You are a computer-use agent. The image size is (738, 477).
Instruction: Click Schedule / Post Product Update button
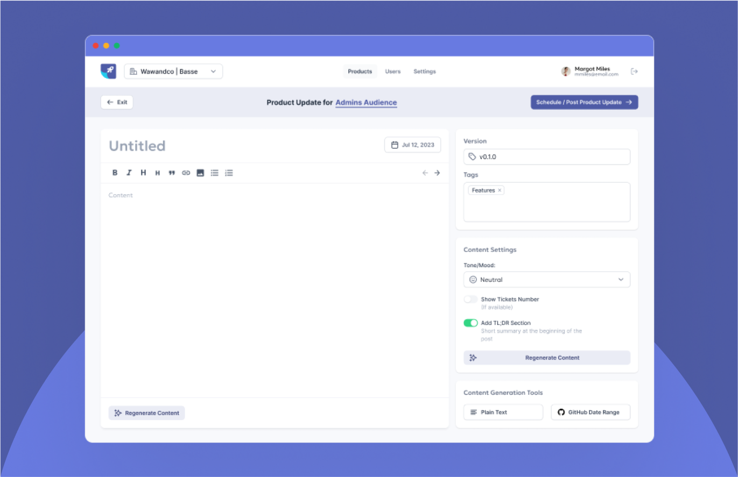coord(584,102)
